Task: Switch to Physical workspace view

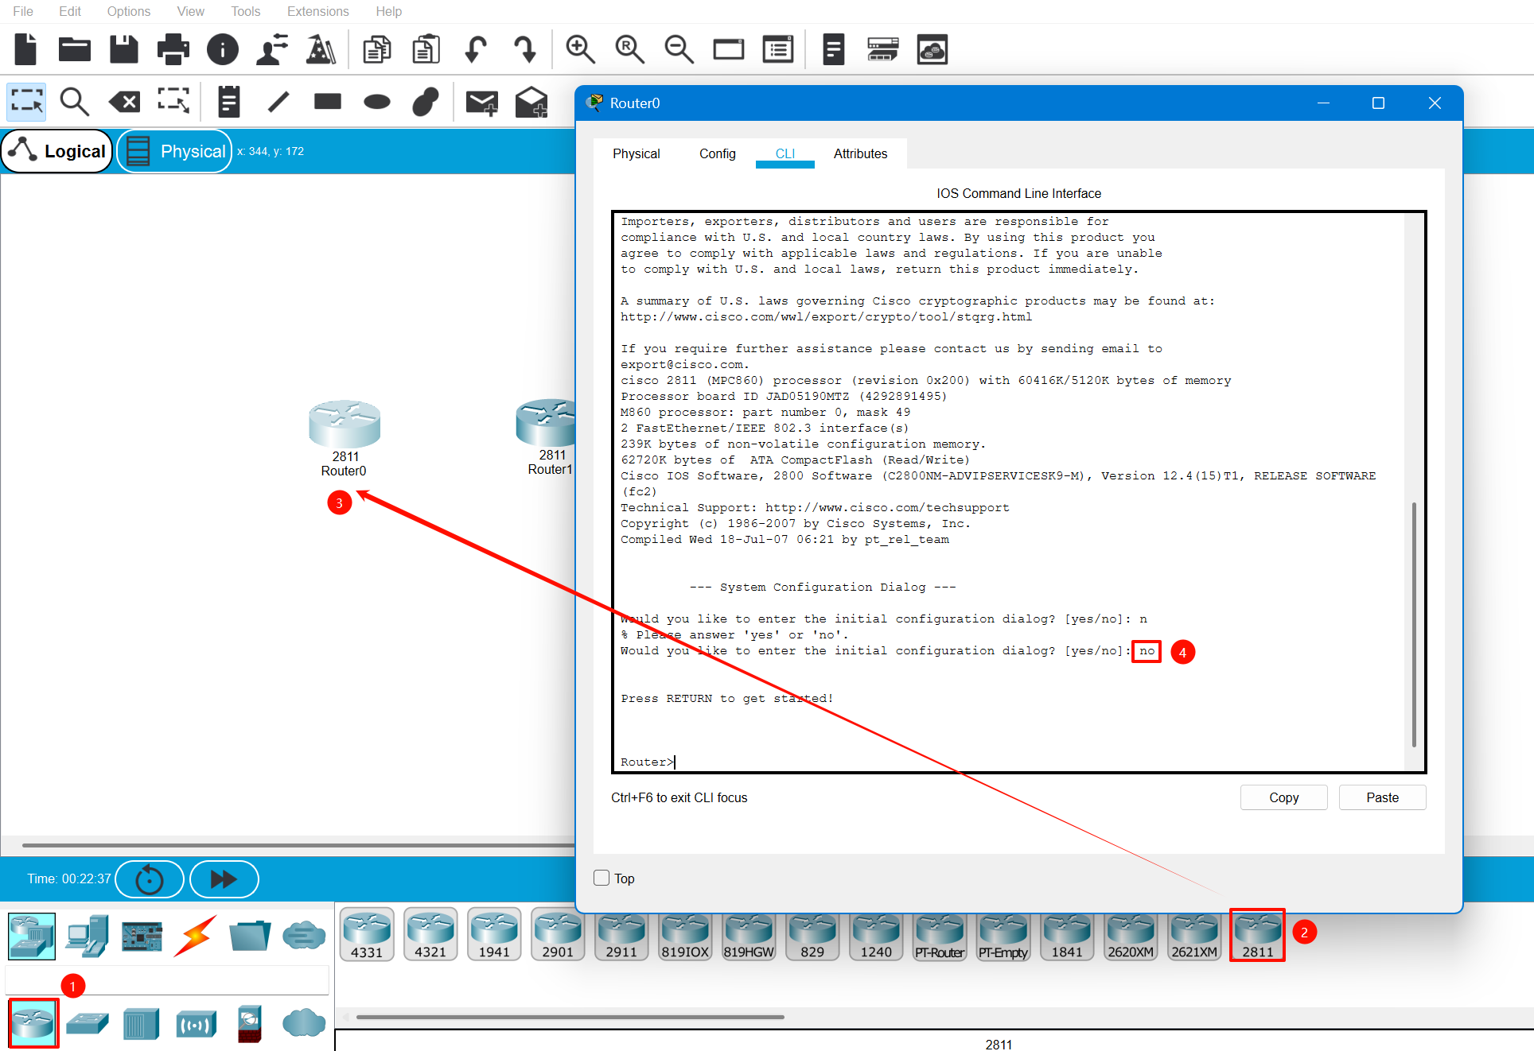Action: (175, 151)
